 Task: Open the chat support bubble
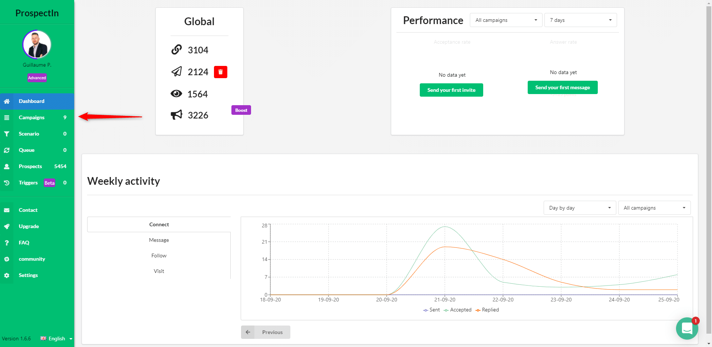point(687,328)
